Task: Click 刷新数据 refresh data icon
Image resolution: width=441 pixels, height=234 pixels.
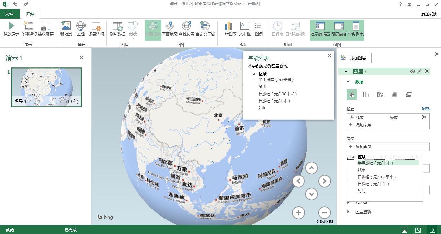Action: click(118, 26)
